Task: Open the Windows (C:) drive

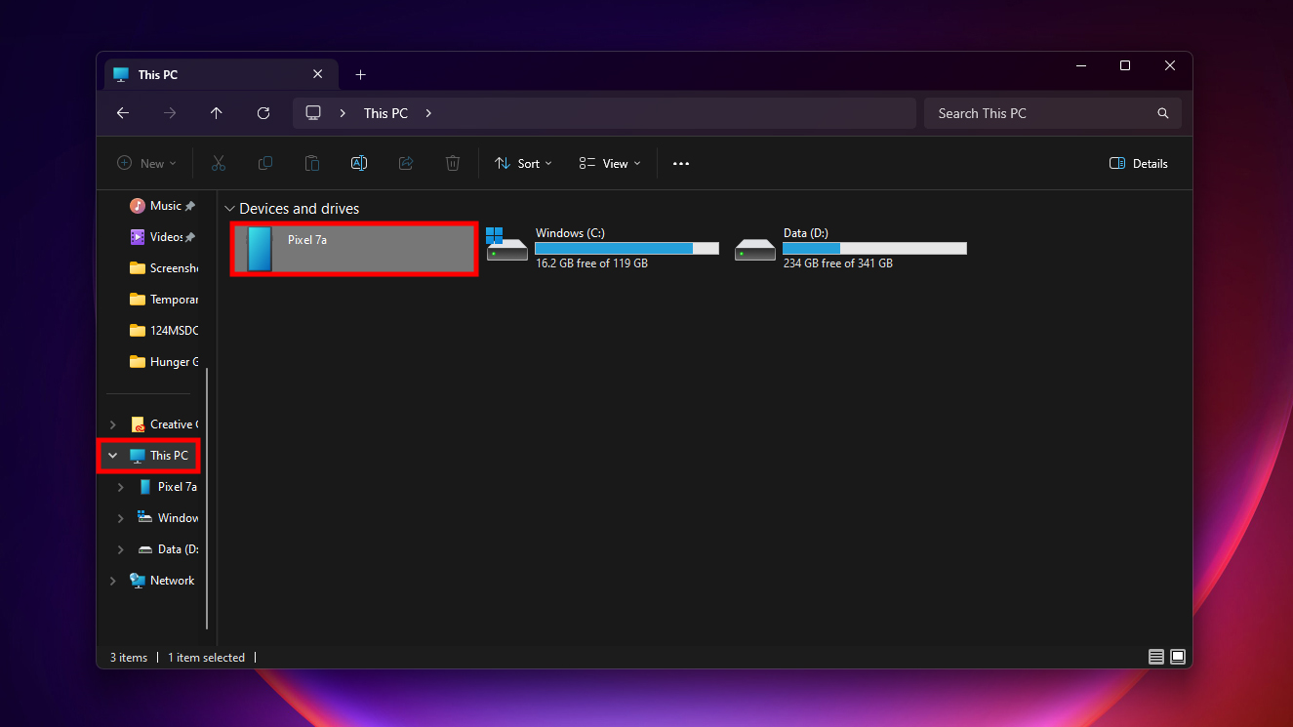Action: click(603, 248)
